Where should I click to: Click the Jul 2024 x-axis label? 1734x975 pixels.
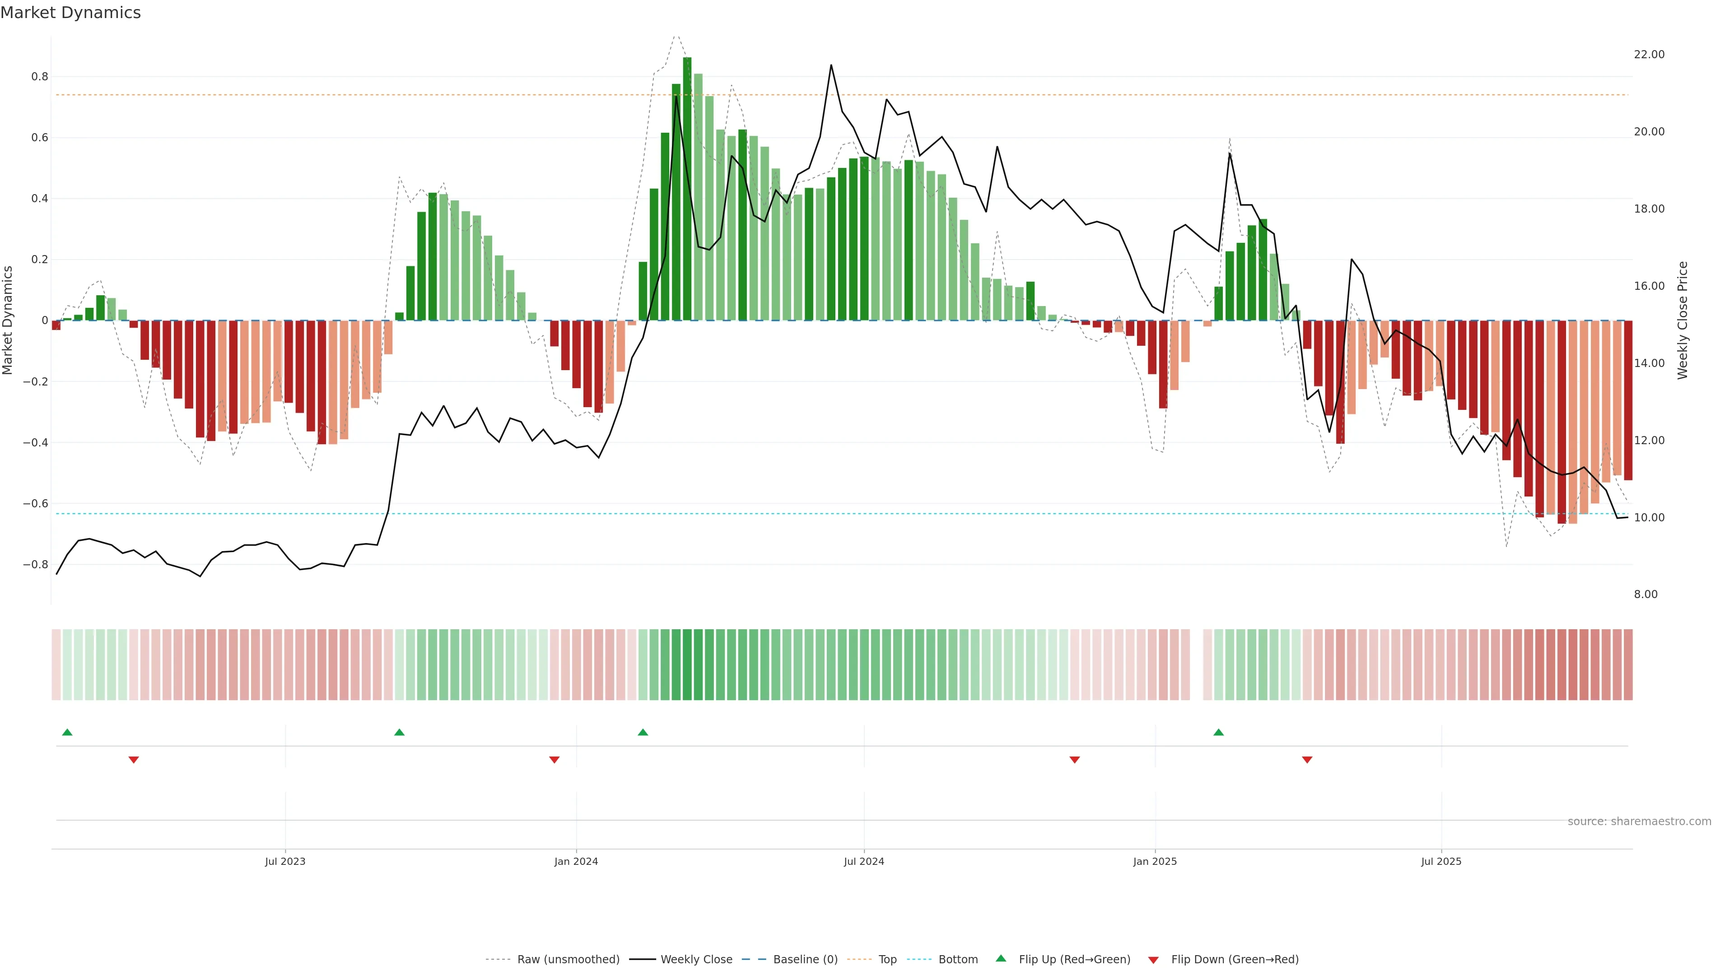(x=864, y=861)
